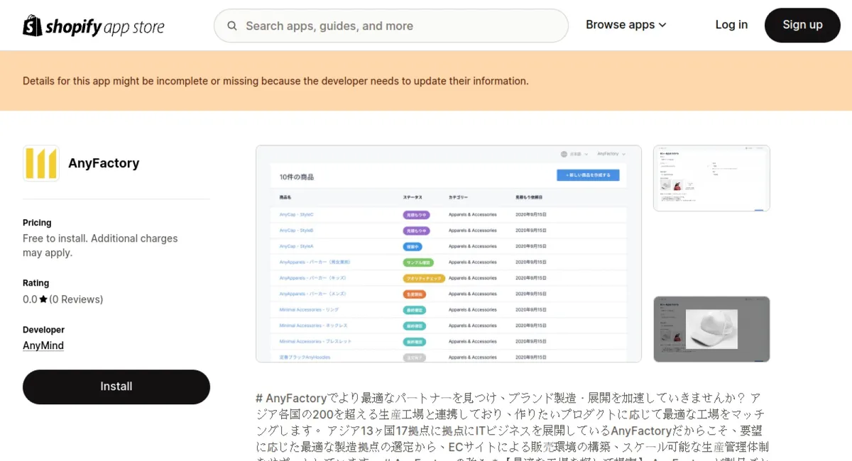Expand the Browse apps dropdown

626,25
